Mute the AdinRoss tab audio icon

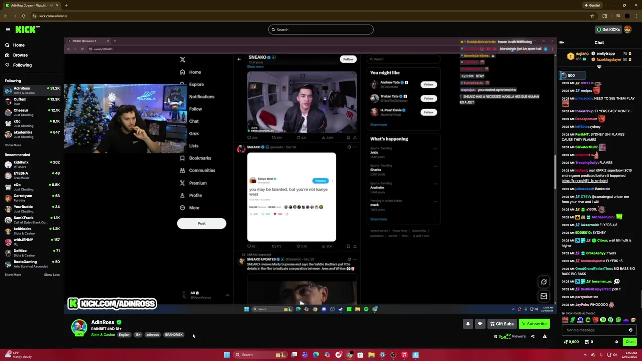tap(51, 5)
